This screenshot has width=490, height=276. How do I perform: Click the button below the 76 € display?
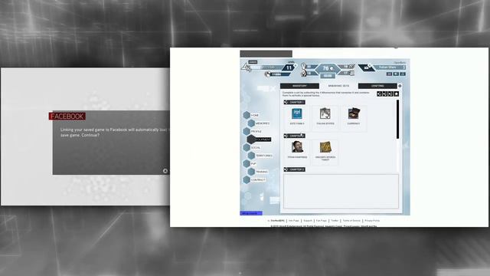click(328, 76)
